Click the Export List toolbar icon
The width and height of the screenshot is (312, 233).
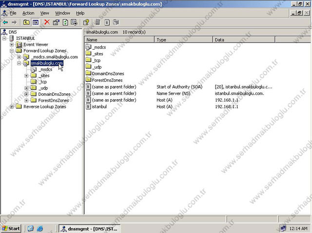74,22
